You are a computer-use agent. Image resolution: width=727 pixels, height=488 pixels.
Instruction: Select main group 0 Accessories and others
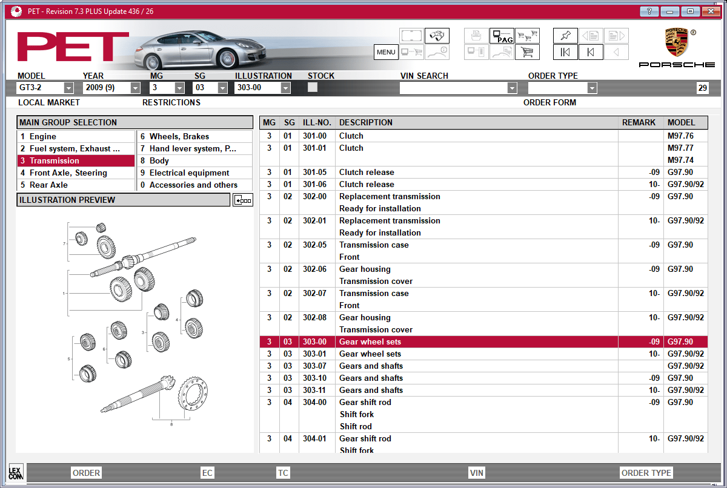195,185
